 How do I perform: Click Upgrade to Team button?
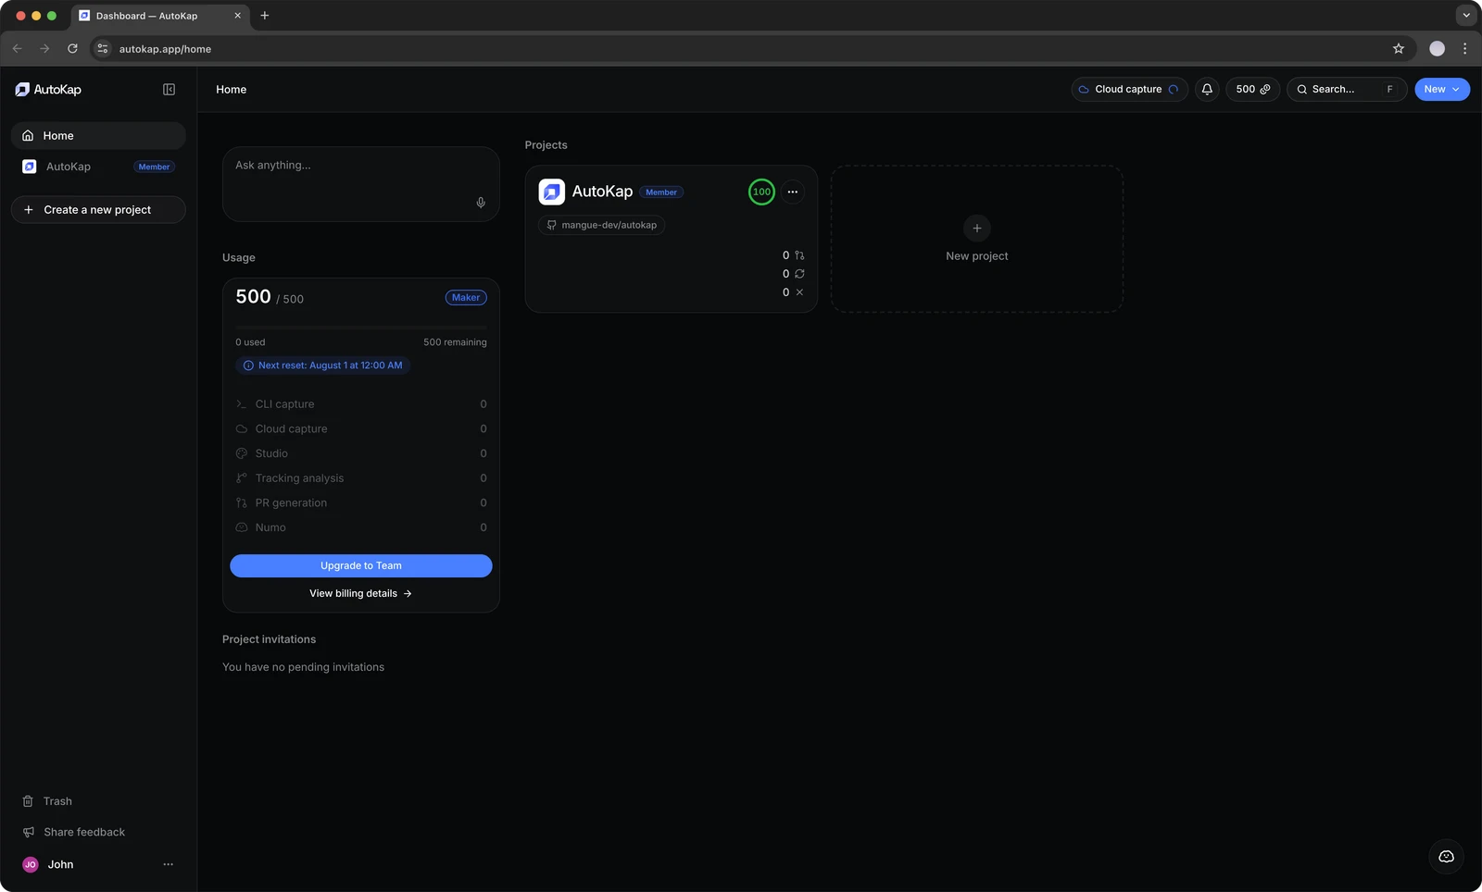pyautogui.click(x=361, y=566)
